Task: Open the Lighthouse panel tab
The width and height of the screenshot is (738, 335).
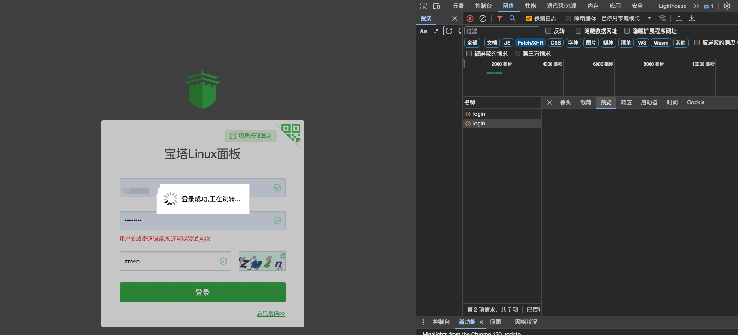Action: point(672,6)
